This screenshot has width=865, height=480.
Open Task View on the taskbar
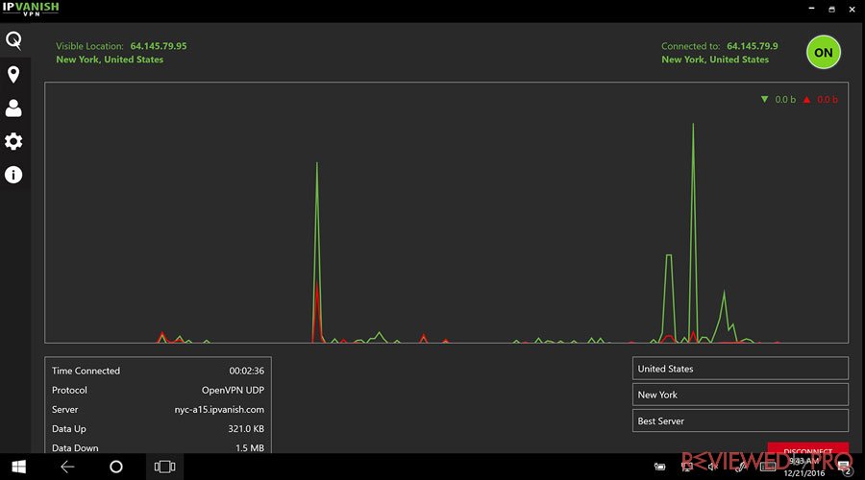coord(164,467)
